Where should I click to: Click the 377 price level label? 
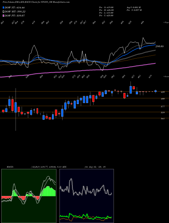pos(163,106)
